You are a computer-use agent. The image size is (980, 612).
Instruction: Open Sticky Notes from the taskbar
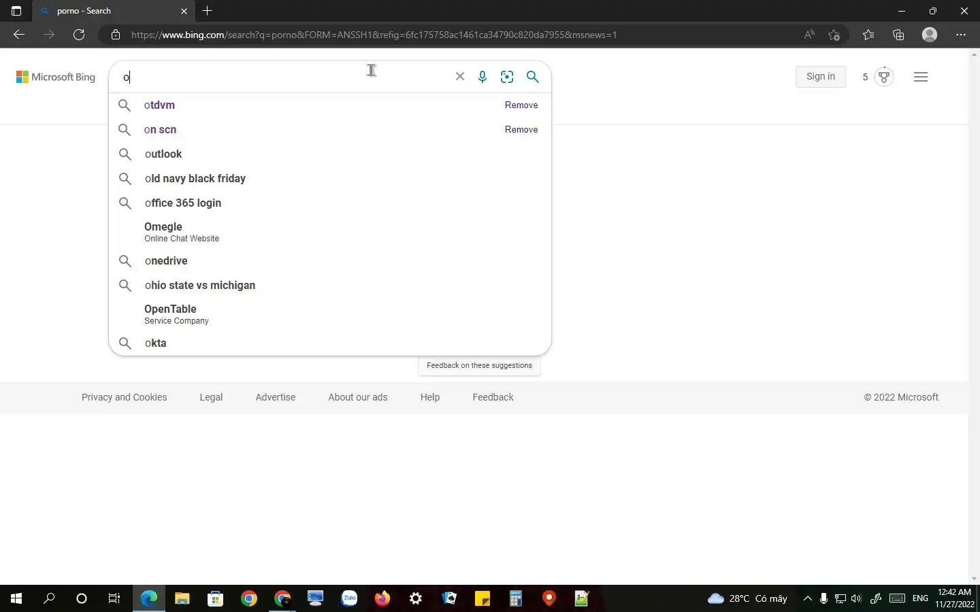tap(483, 598)
